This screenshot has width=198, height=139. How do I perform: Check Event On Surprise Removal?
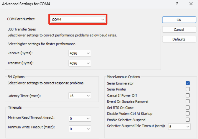tap(188, 101)
